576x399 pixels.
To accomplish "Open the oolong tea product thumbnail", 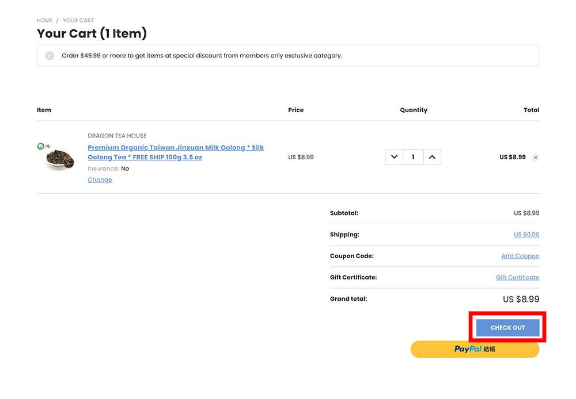I will pos(60,159).
